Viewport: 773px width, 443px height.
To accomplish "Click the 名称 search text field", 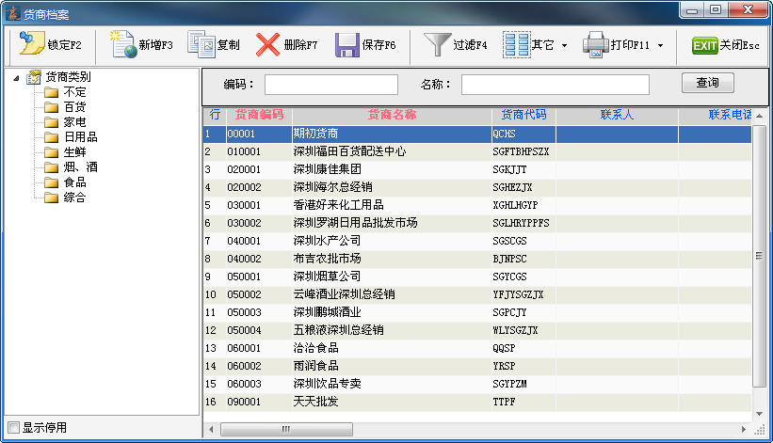I will point(555,85).
